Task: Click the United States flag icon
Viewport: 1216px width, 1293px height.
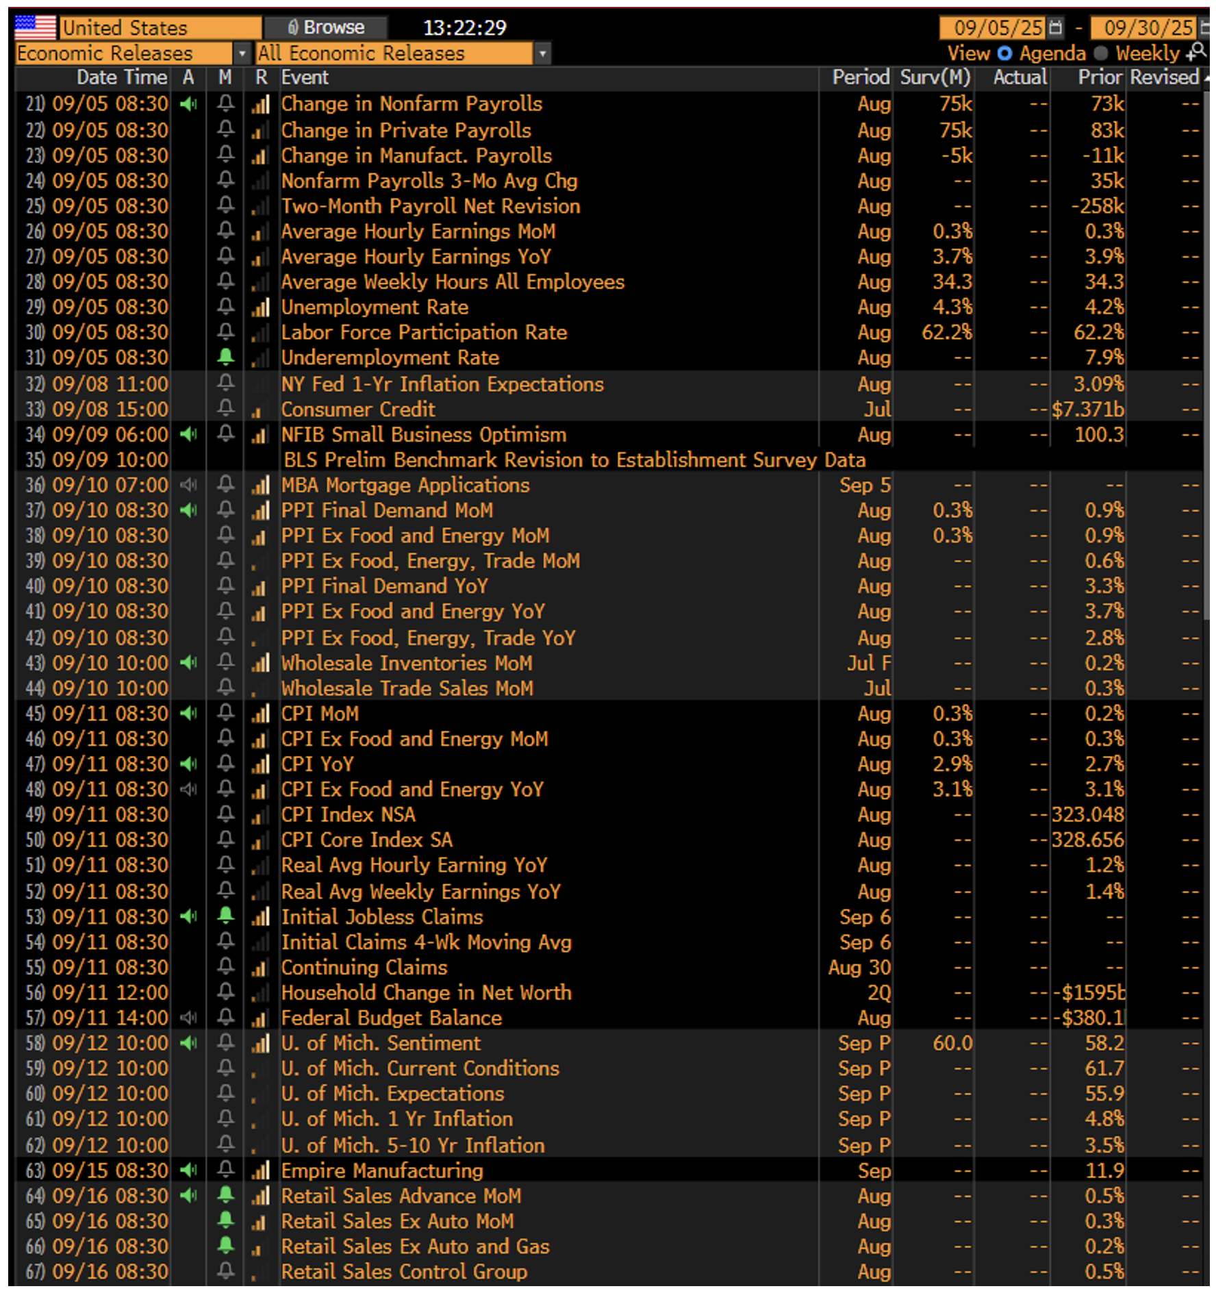Action: [x=35, y=27]
